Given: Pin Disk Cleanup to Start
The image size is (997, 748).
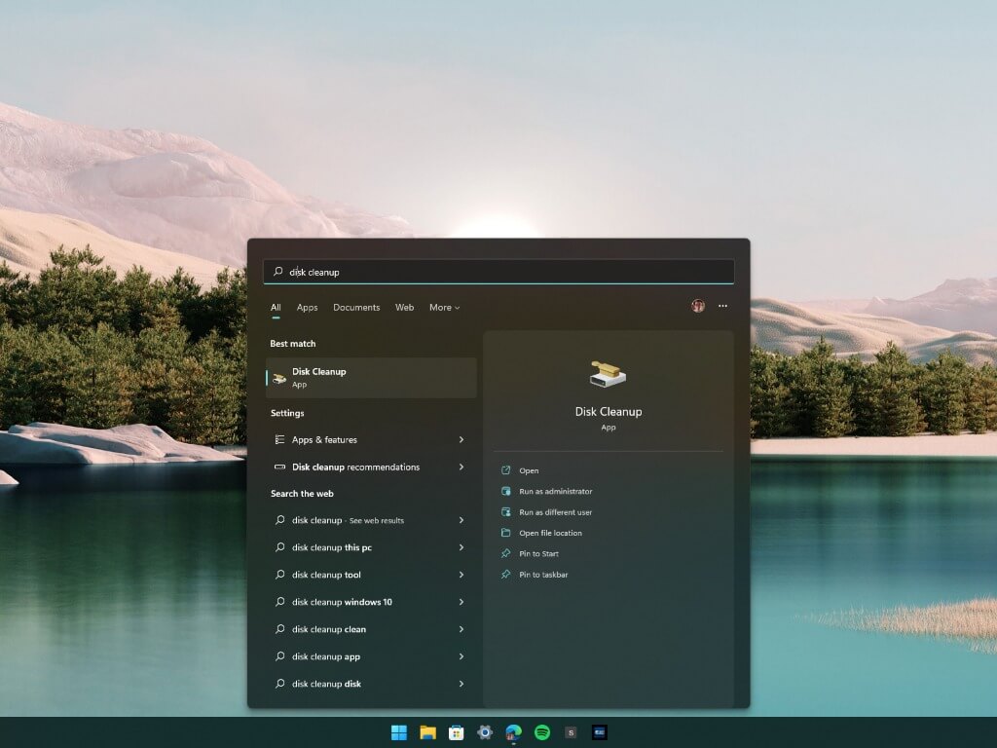Looking at the screenshot, I should pyautogui.click(x=538, y=554).
